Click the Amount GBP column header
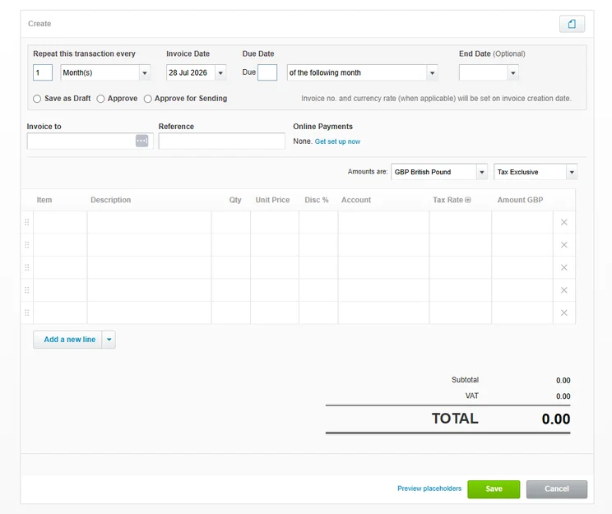Image resolution: width=612 pixels, height=514 pixels. point(520,200)
